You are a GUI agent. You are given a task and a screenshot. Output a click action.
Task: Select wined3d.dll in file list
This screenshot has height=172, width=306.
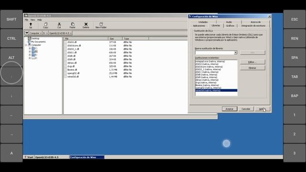pyautogui.click(x=73, y=76)
